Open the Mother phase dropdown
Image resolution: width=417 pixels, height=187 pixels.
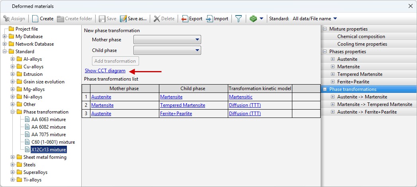coord(197,40)
